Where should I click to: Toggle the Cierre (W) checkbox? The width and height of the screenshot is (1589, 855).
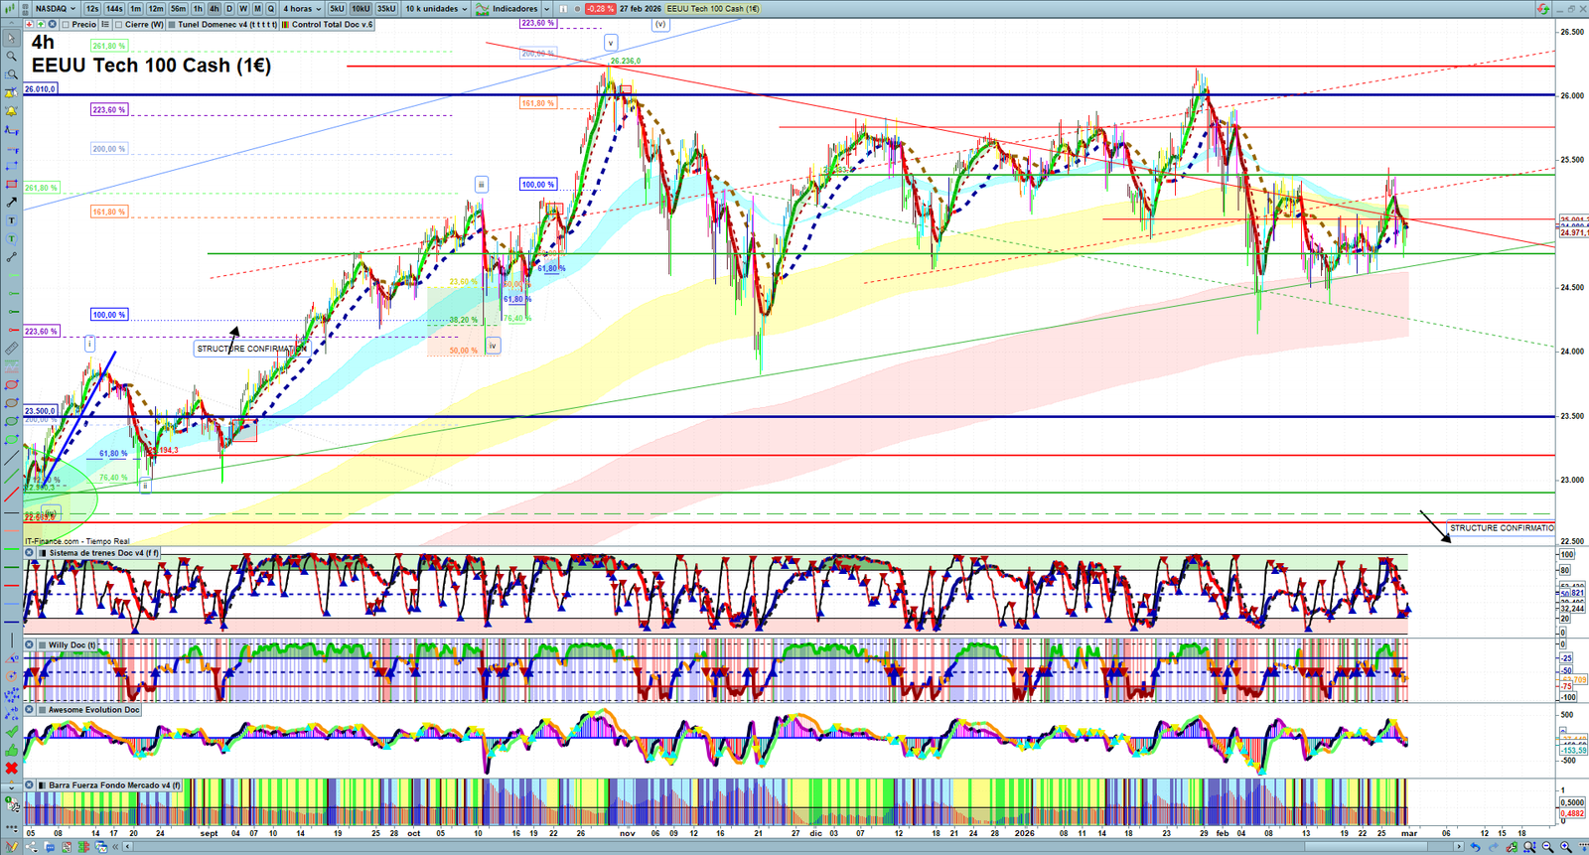click(119, 25)
